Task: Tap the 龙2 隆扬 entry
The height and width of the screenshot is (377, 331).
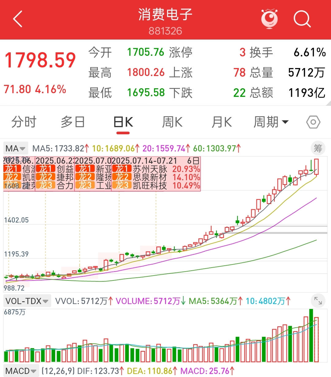Action: point(93,177)
